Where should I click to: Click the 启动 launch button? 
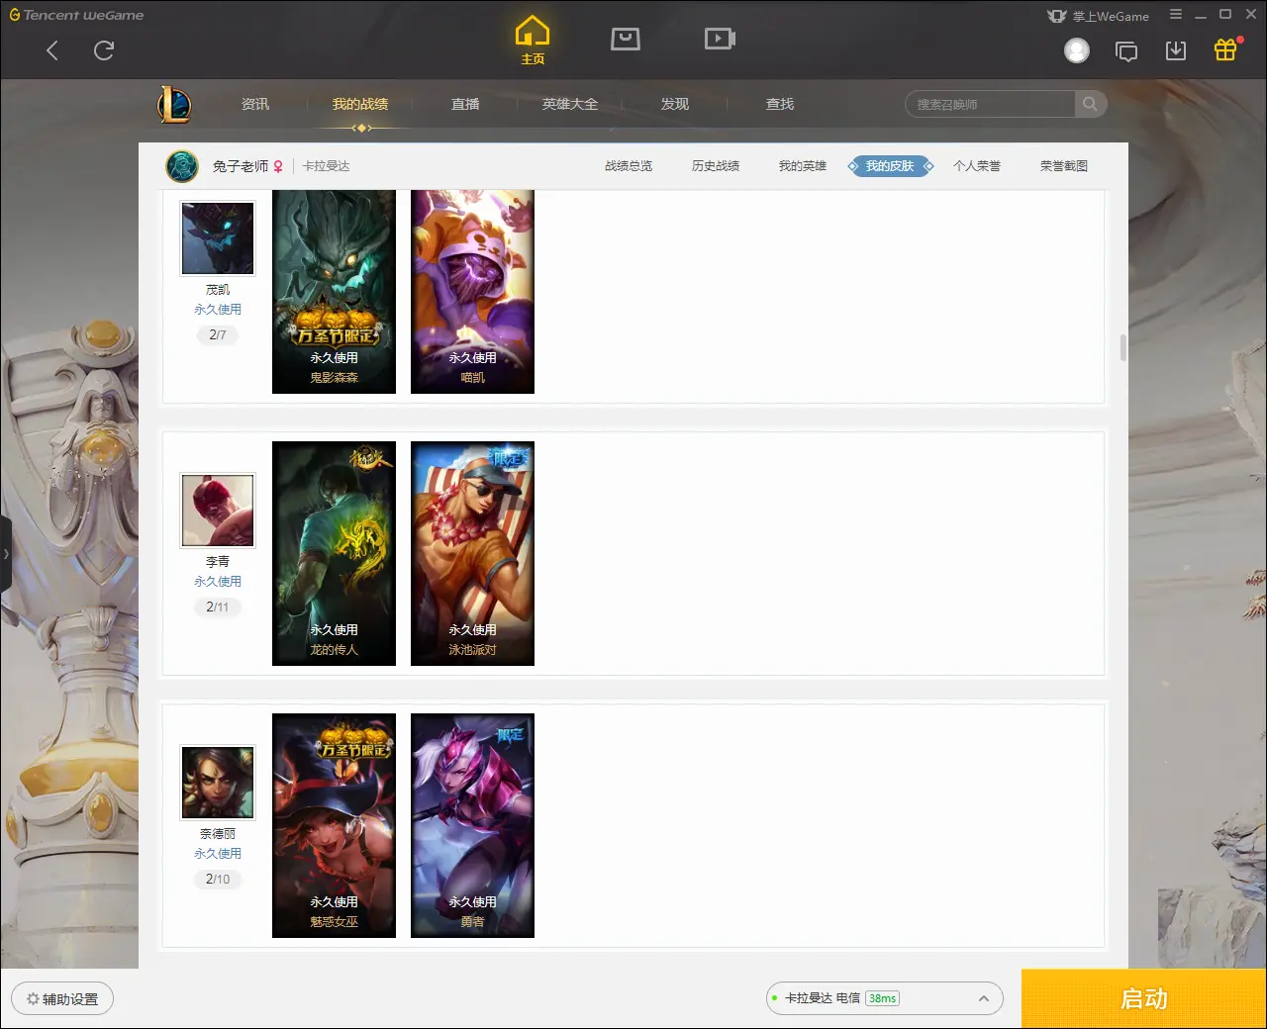(1144, 999)
